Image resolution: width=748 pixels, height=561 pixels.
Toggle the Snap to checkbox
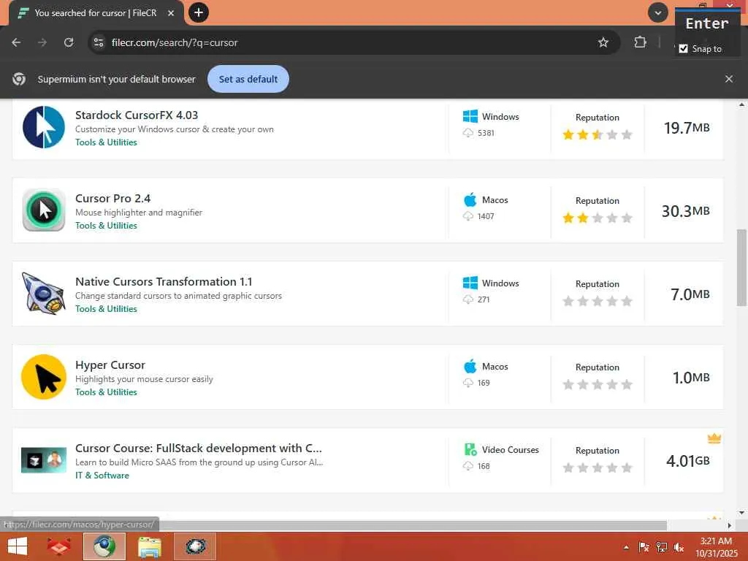click(x=683, y=49)
